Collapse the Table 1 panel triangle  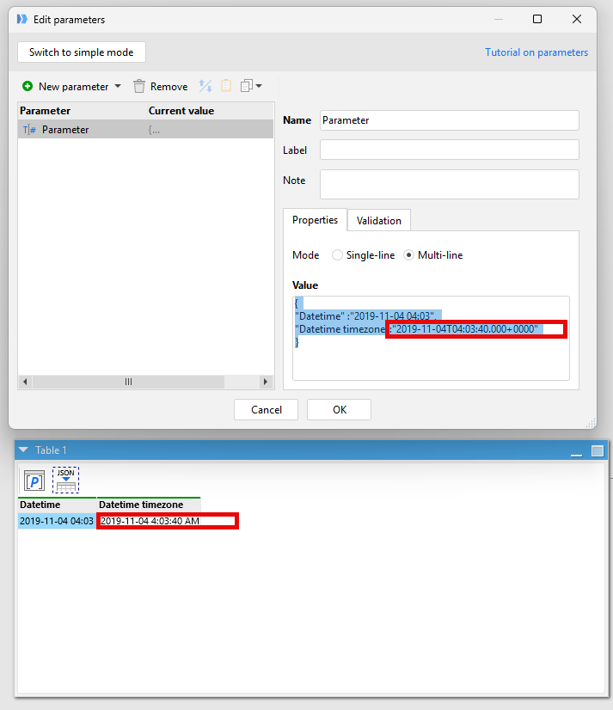[x=23, y=450]
